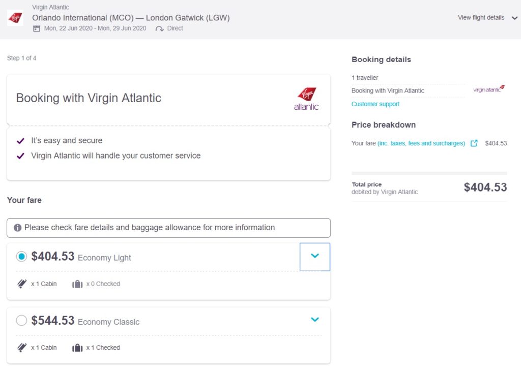Click the fare details and baggage notice

point(168,228)
